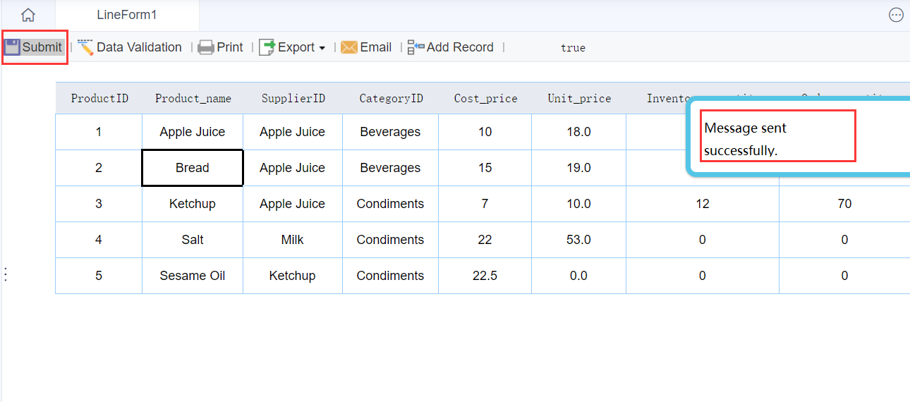Click Condiments category in Salt row
The width and height of the screenshot is (910, 402).
click(x=391, y=240)
